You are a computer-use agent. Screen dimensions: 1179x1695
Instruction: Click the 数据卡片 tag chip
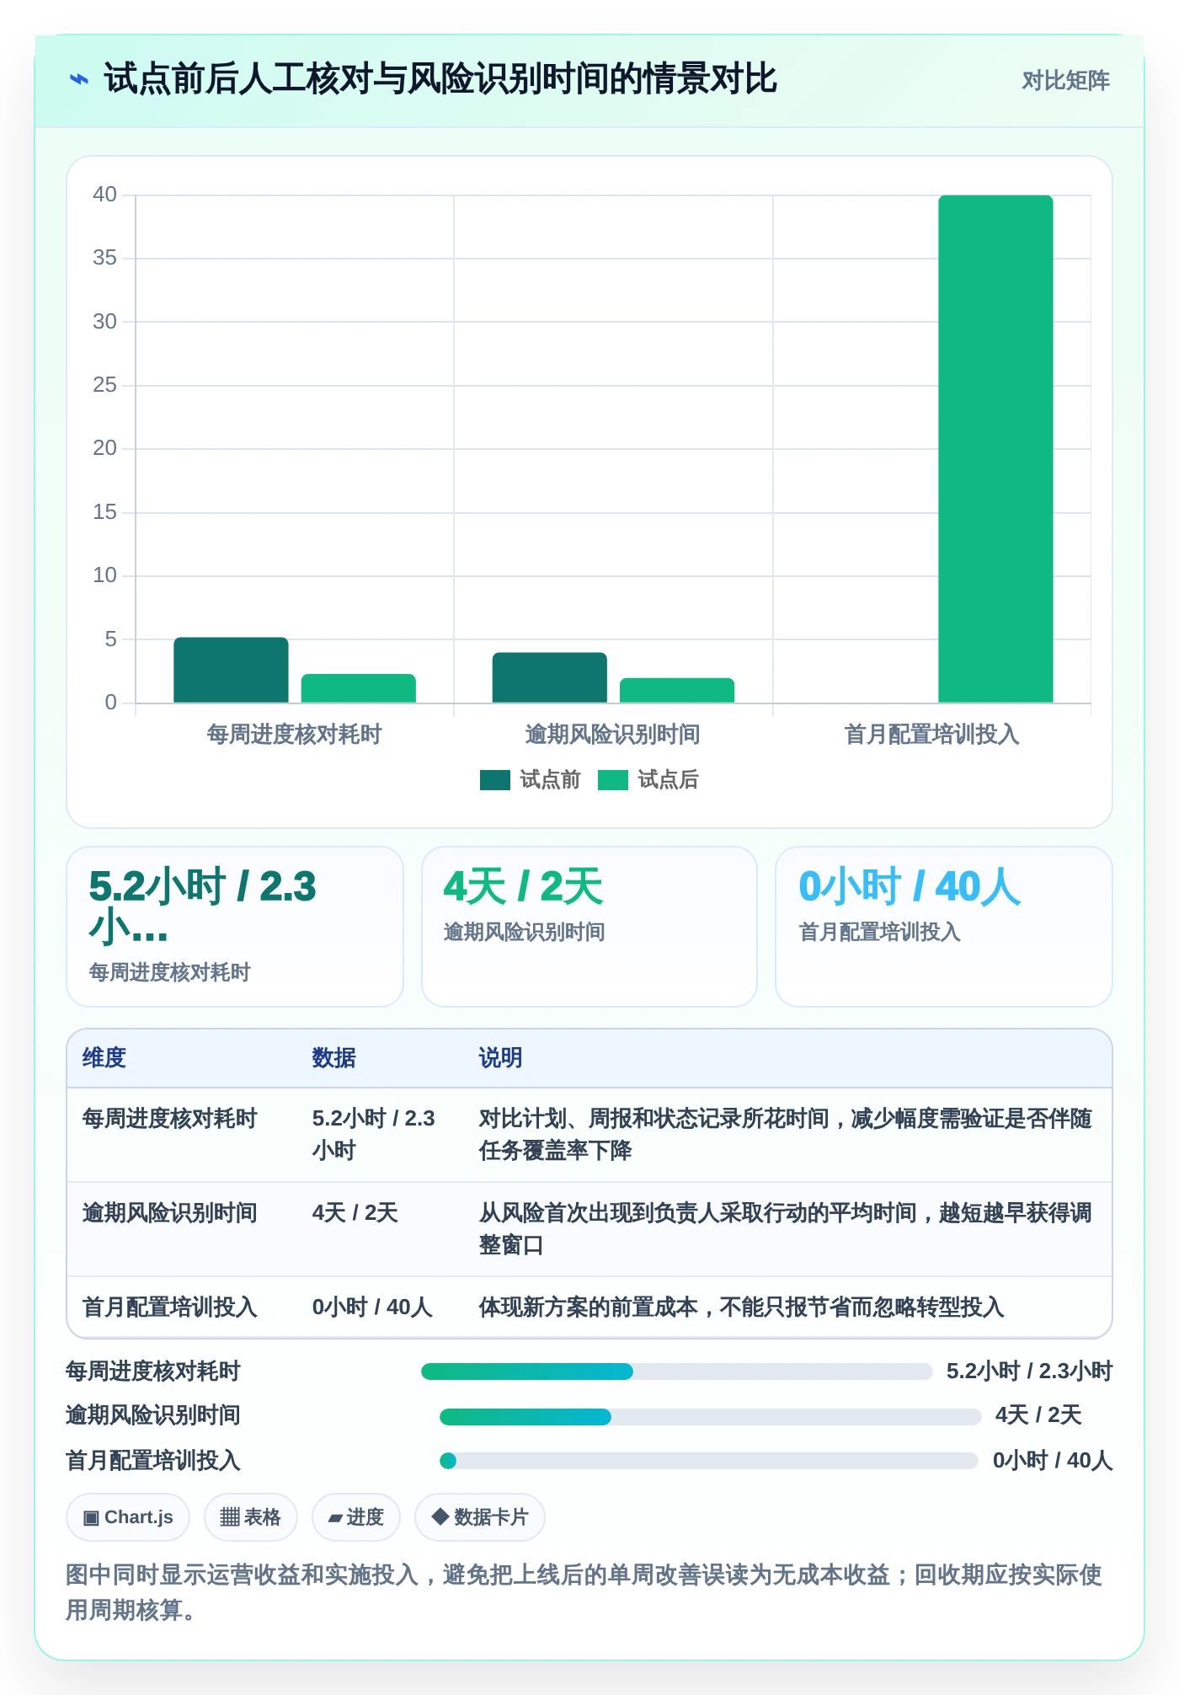pyautogui.click(x=480, y=1517)
